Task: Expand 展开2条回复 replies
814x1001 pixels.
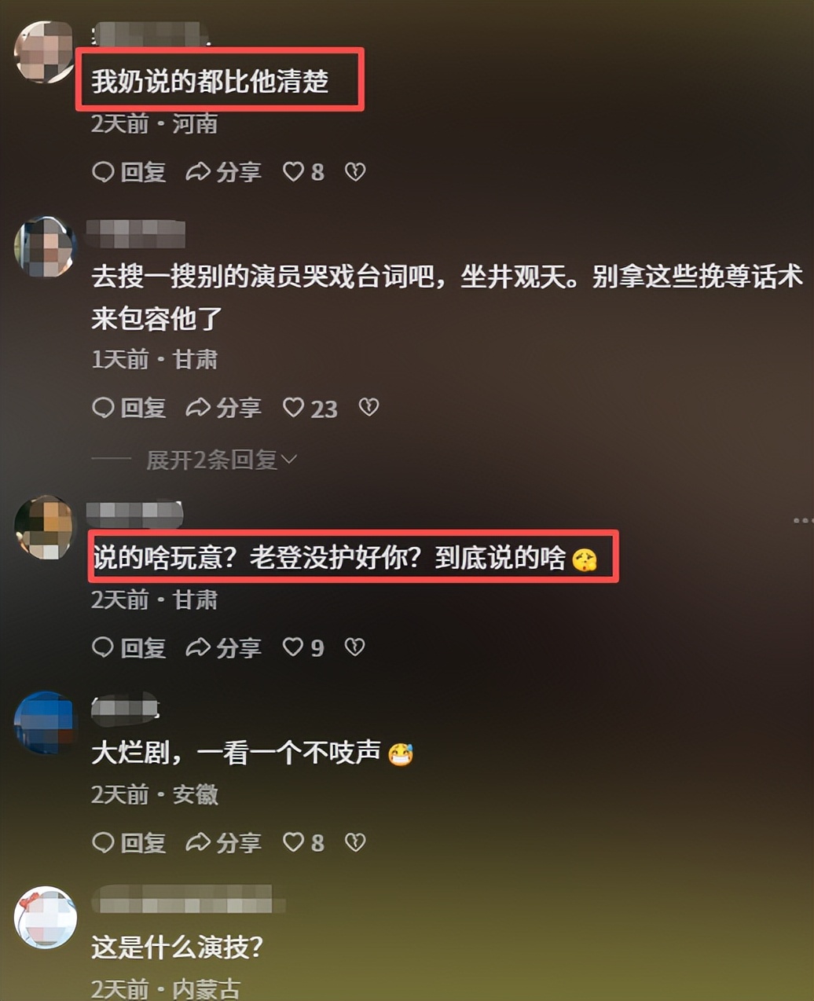Action: (x=221, y=460)
